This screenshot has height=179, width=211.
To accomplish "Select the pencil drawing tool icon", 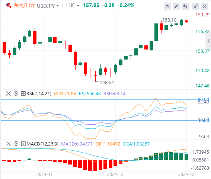I will 176,6.
